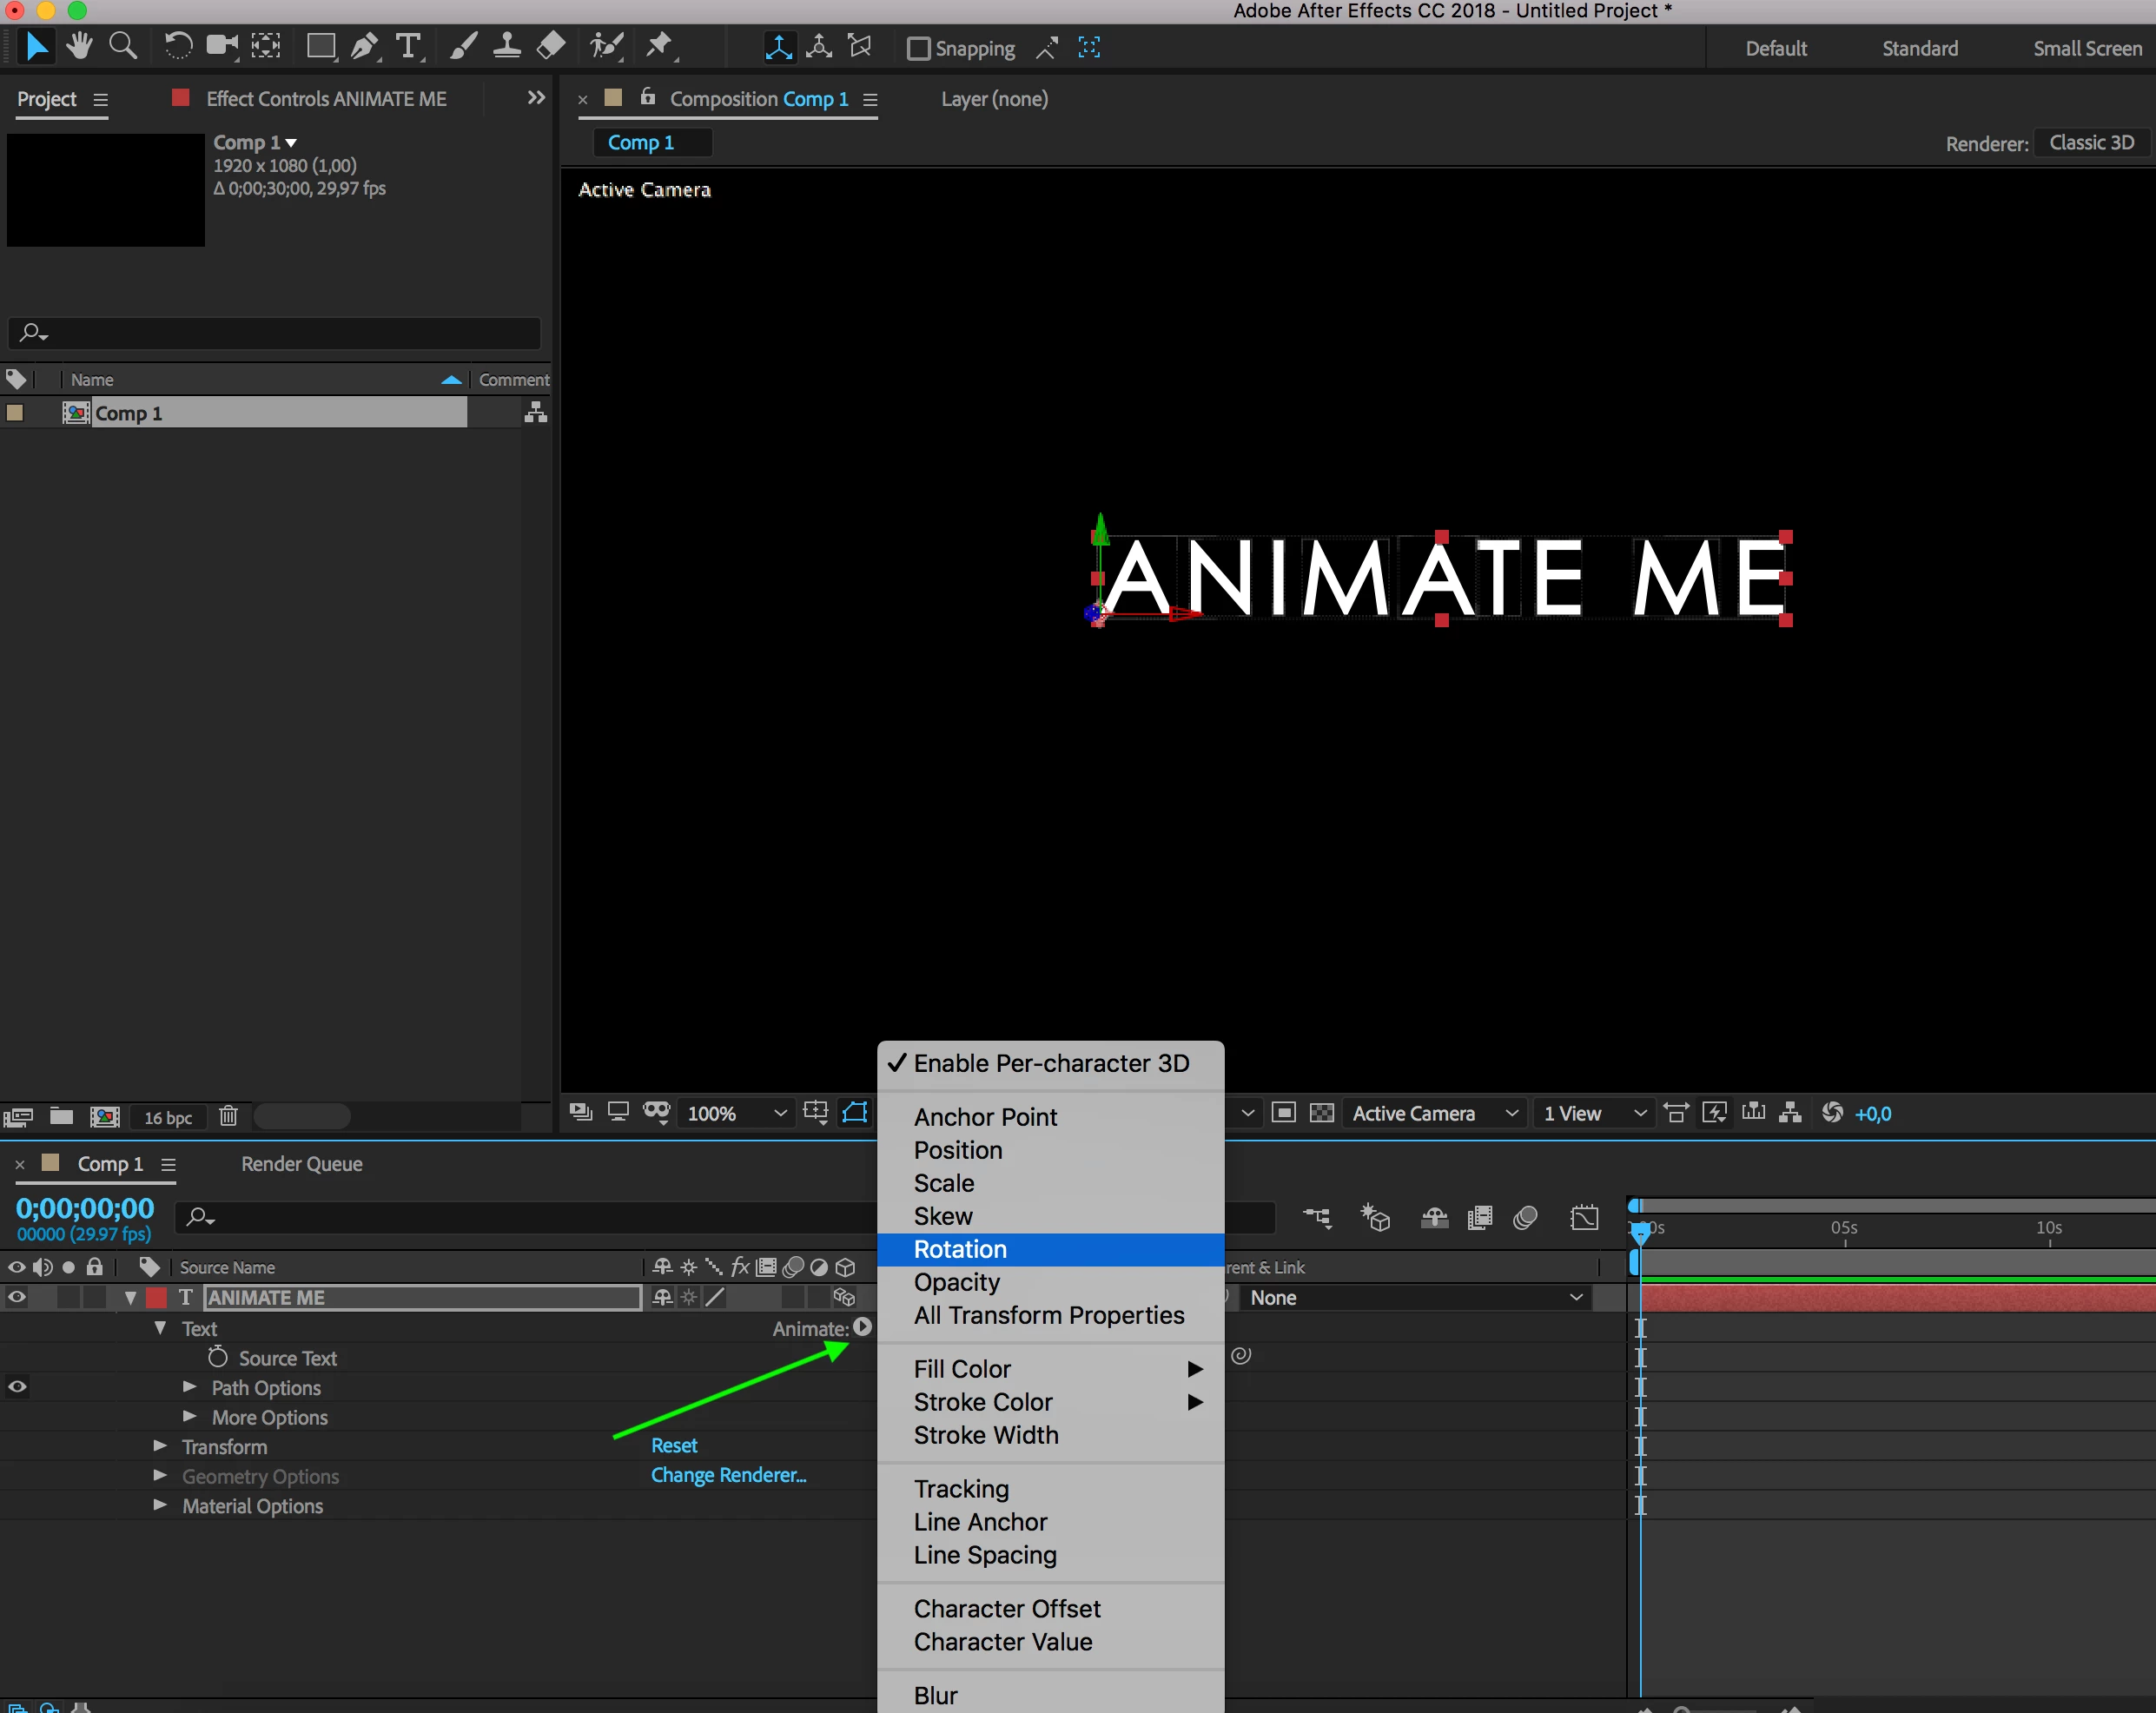Image resolution: width=2156 pixels, height=1713 pixels.
Task: Uncheck Enable Per-character 3D
Action: click(x=1050, y=1063)
